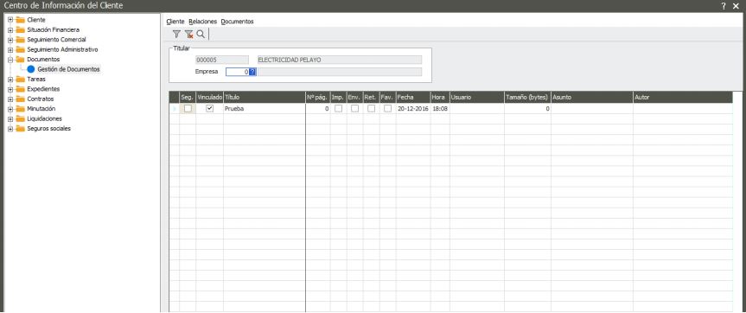Click the Situación Financiera folder icon
Viewport: 746px width, 313px height.
(20, 30)
